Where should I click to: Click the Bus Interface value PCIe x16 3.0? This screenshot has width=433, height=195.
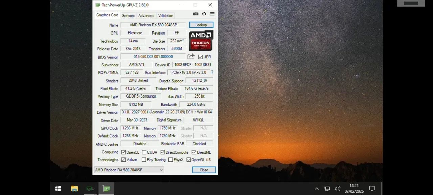pyautogui.click(x=189, y=72)
